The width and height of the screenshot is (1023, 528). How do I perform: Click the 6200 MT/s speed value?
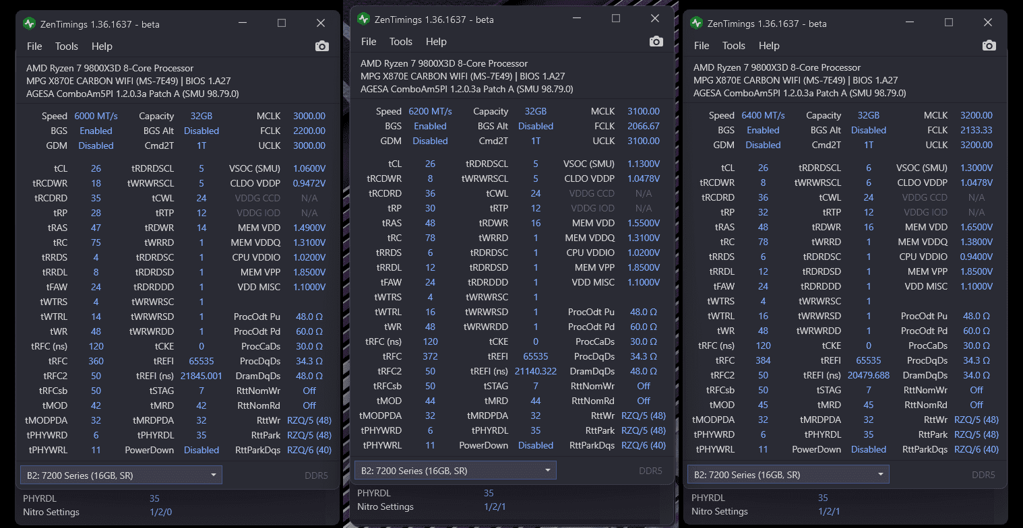431,111
